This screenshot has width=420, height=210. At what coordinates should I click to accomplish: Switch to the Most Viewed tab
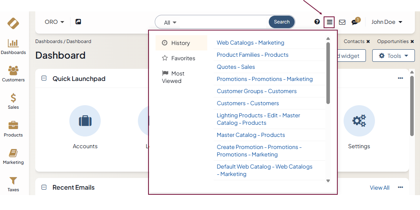click(173, 77)
